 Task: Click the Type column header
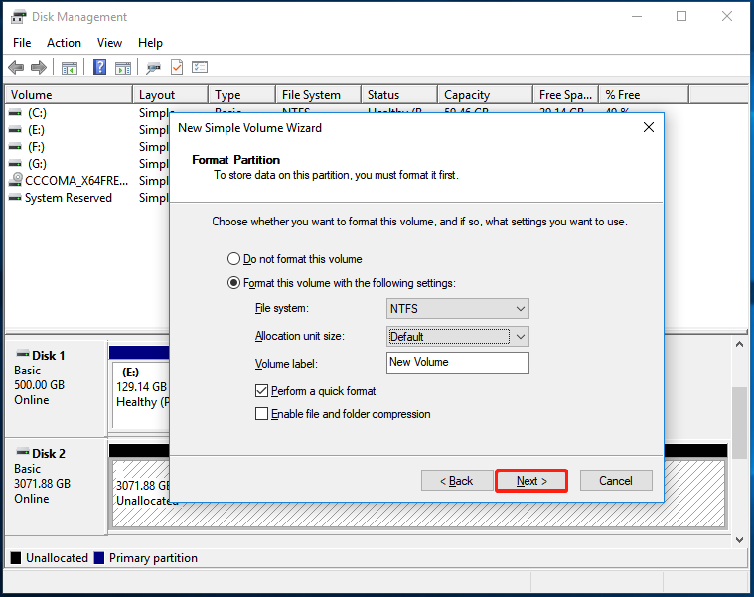pos(241,95)
